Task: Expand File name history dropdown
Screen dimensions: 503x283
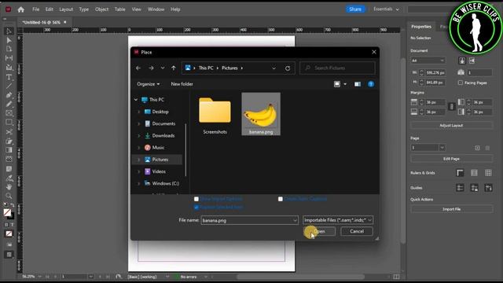Action: 295,220
